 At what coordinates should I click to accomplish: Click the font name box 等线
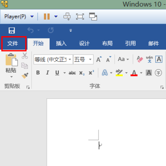click(x=51, y=60)
